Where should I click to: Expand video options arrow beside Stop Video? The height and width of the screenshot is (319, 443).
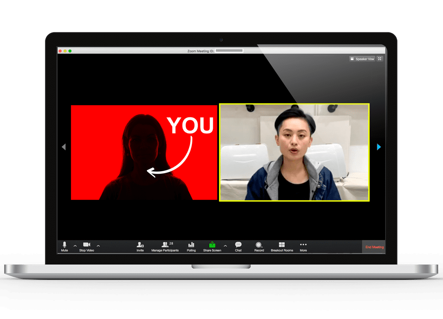click(98, 246)
